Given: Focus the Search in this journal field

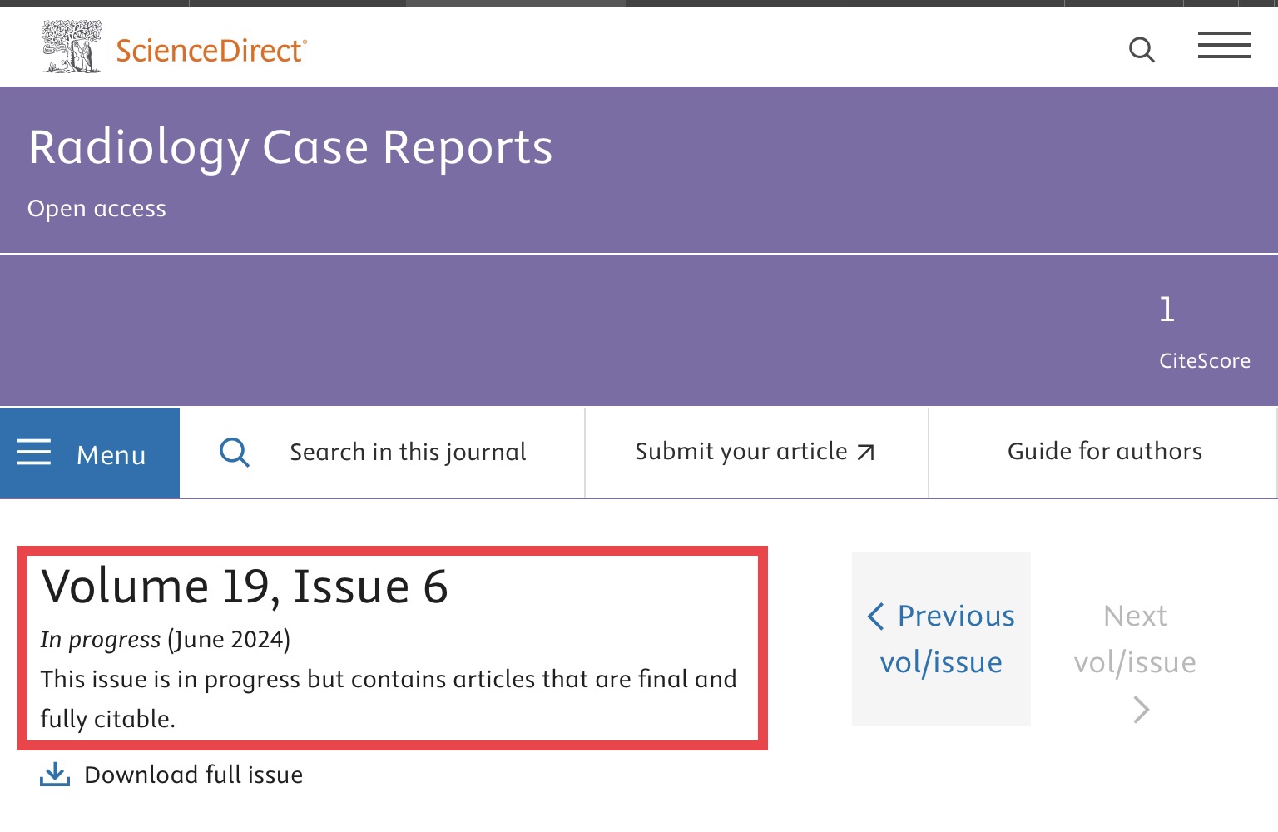Looking at the screenshot, I should coord(383,453).
